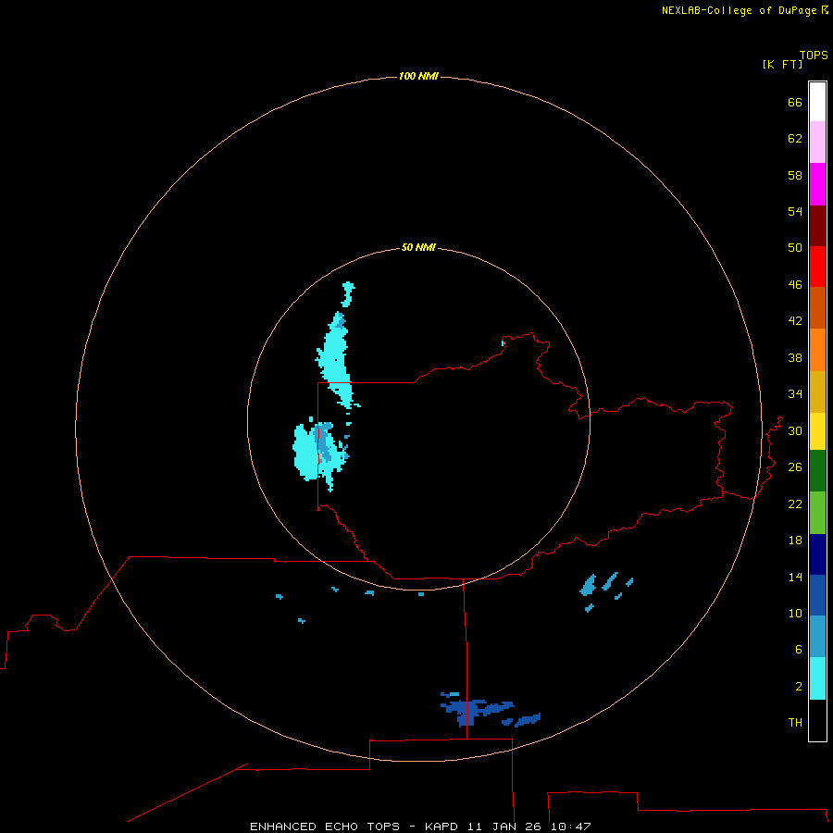Click the legend label 30
833x833 pixels.
(x=795, y=430)
